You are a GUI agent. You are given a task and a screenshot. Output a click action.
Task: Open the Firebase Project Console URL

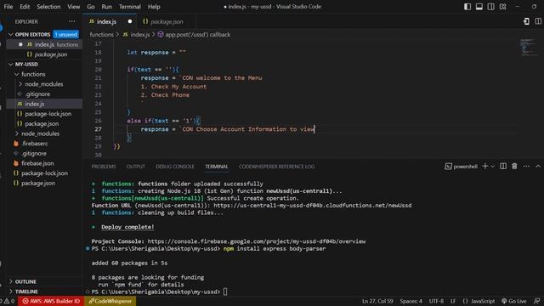pos(257,241)
